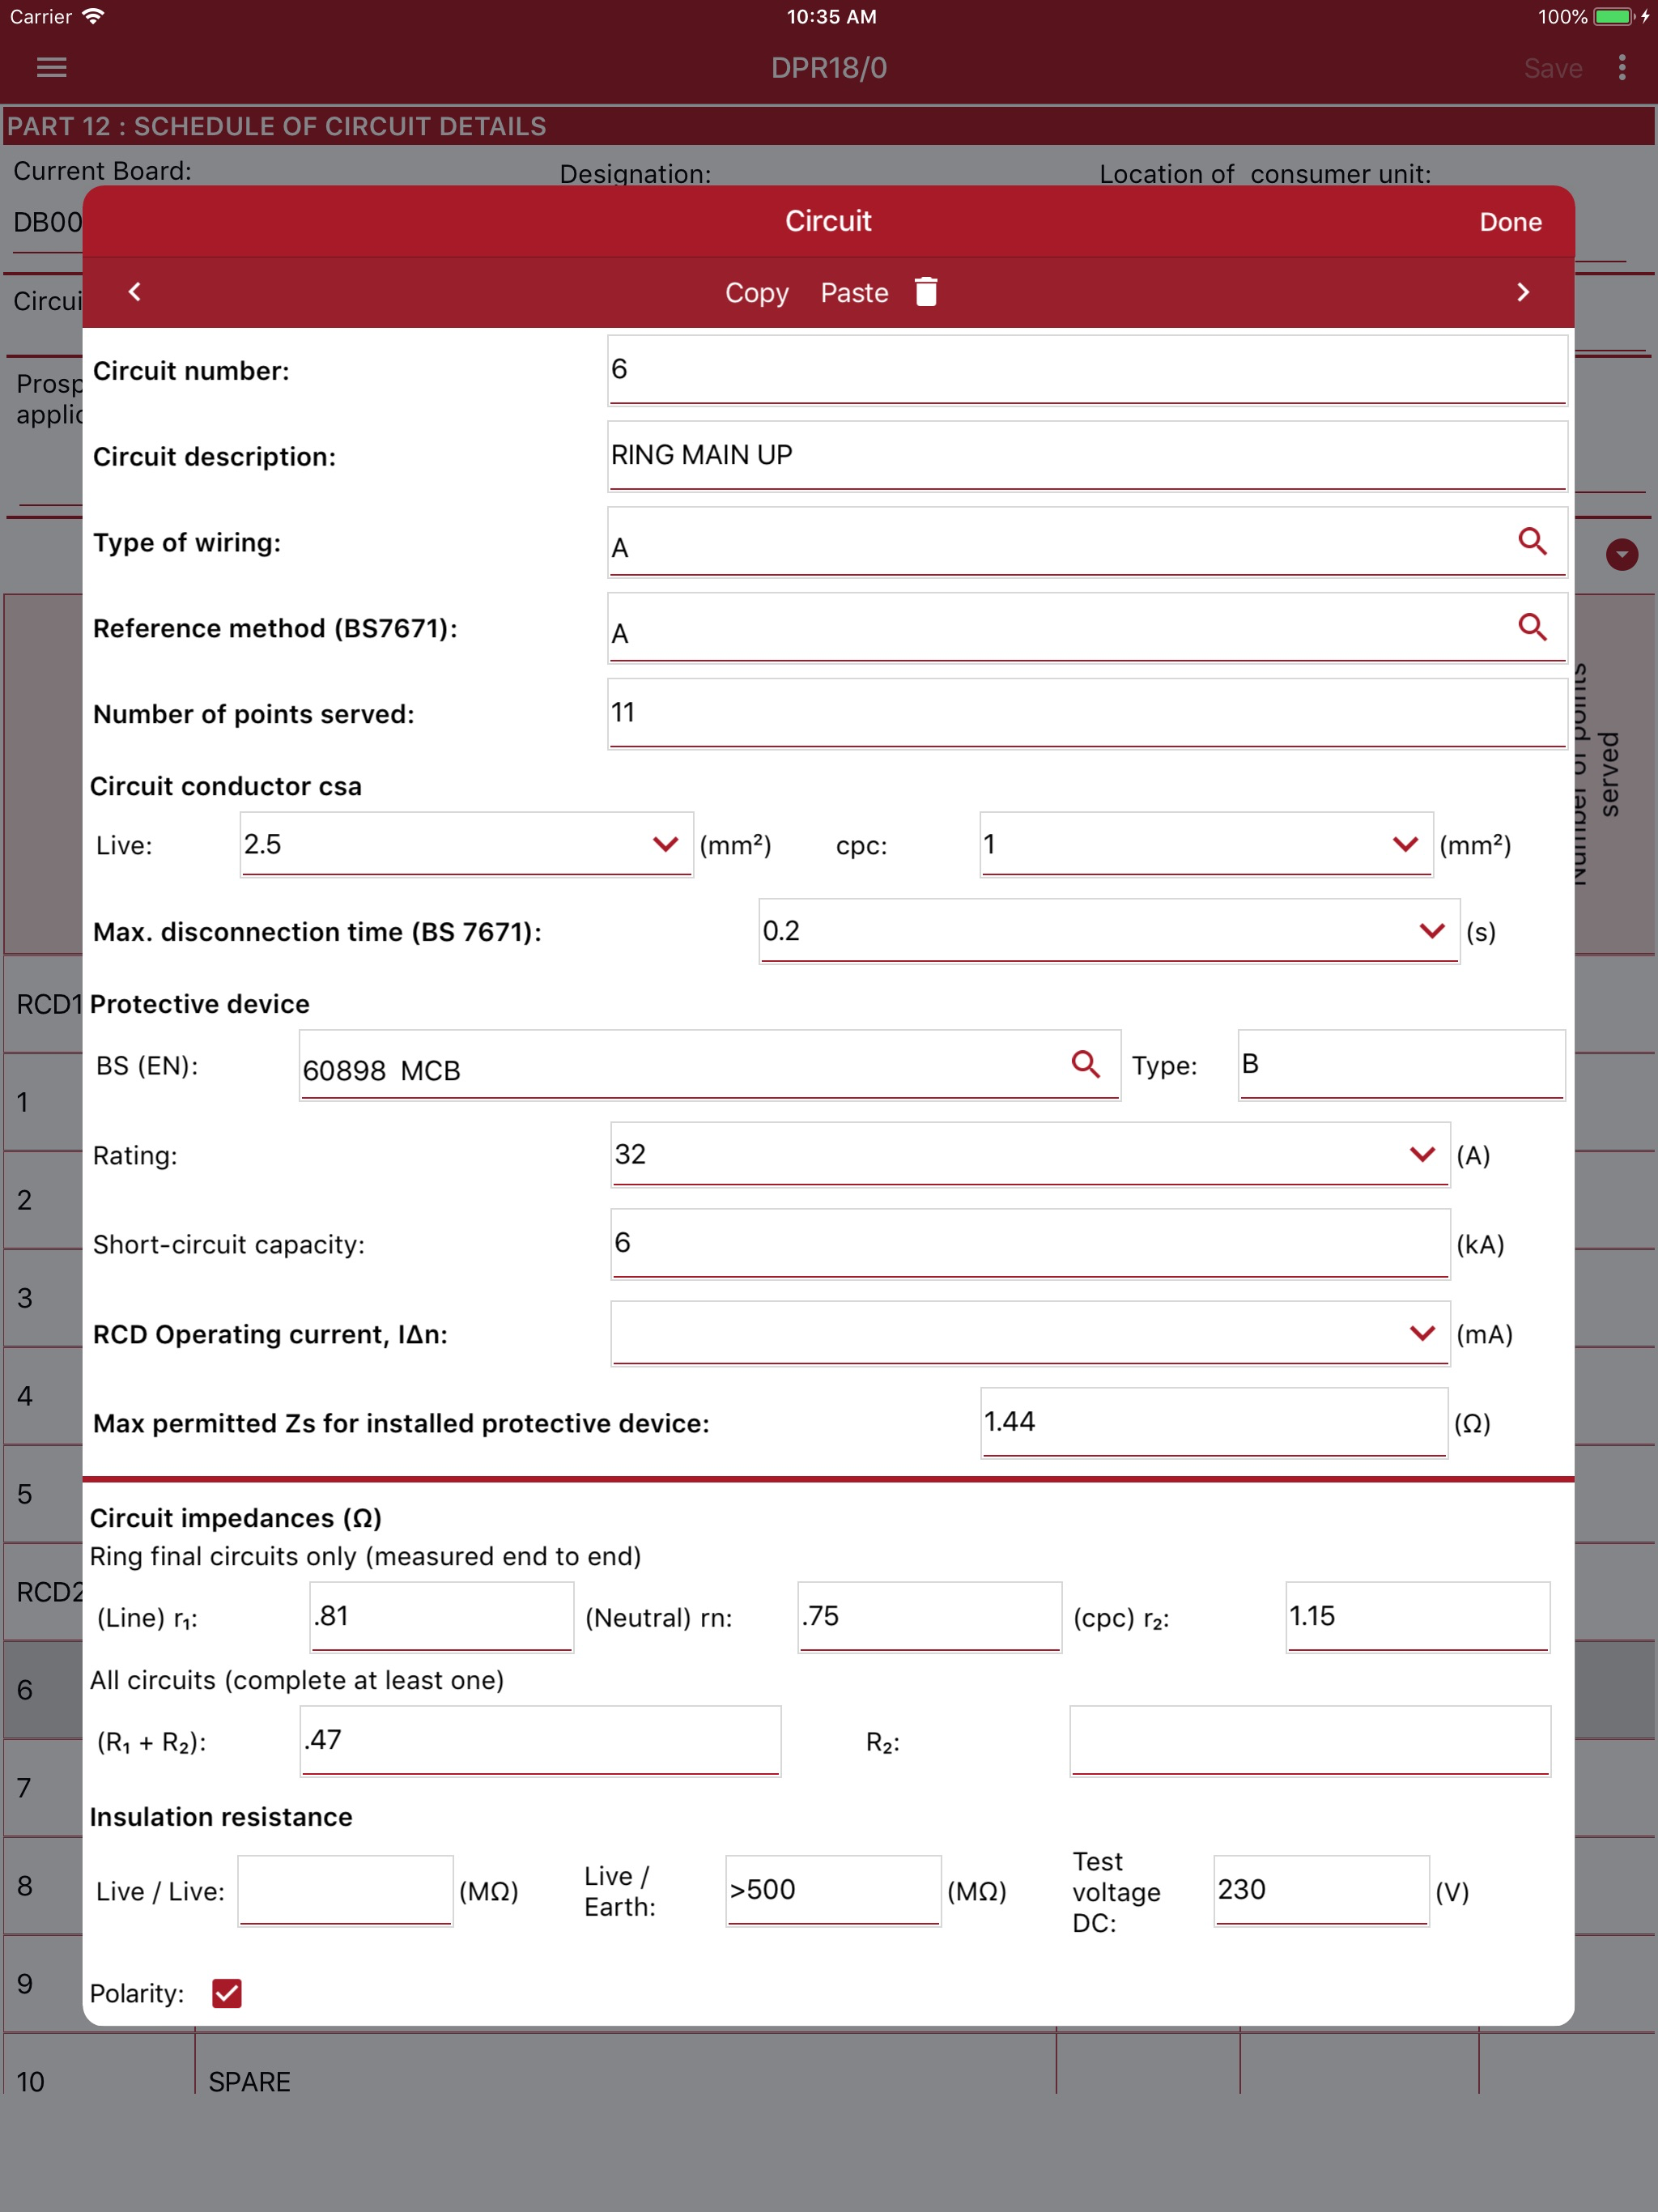
Task: Edit Number of points served field
Action: [x=1087, y=713]
